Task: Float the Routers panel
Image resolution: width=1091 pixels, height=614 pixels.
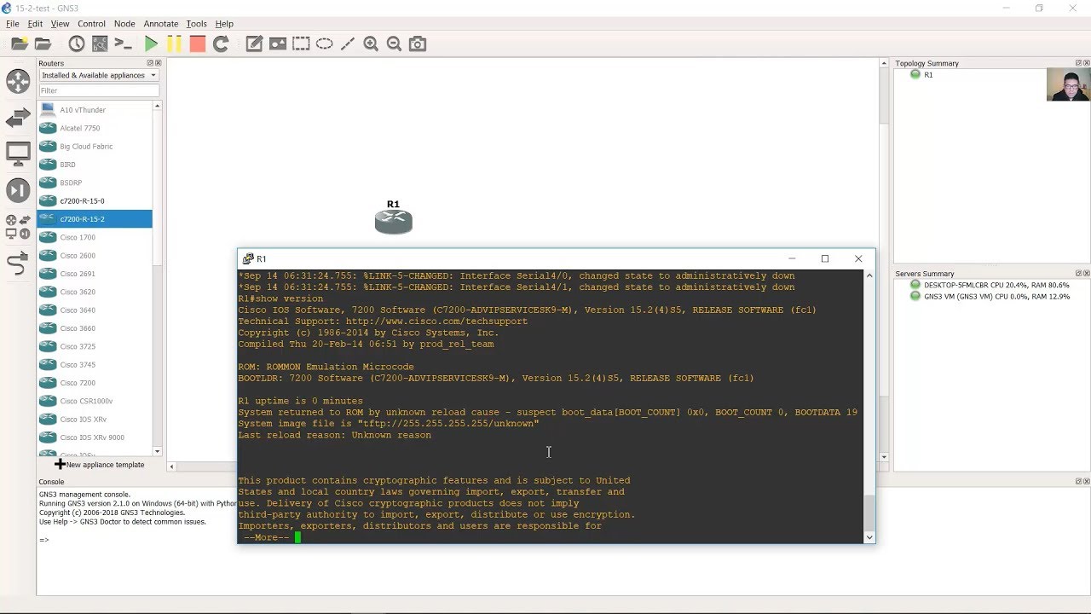Action: [150, 63]
